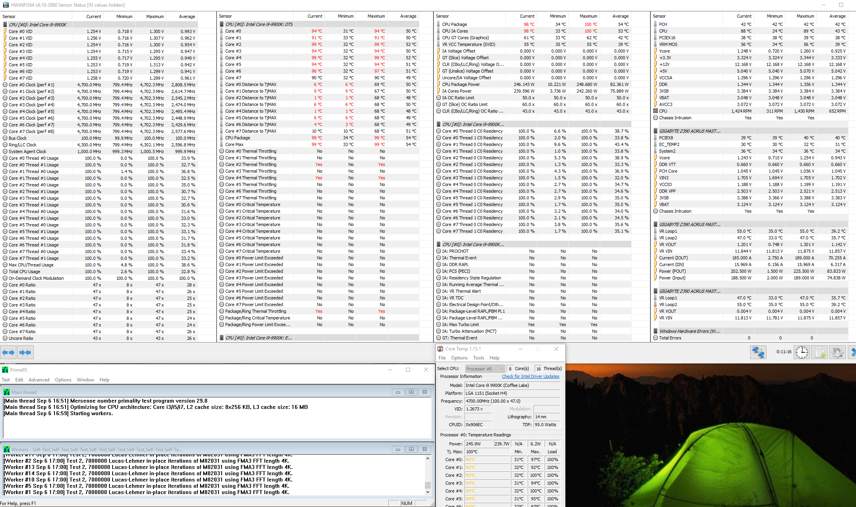856x507 pixels.
Task: Open the Select CPU Processor #0 dropdown
Action: tap(485, 368)
